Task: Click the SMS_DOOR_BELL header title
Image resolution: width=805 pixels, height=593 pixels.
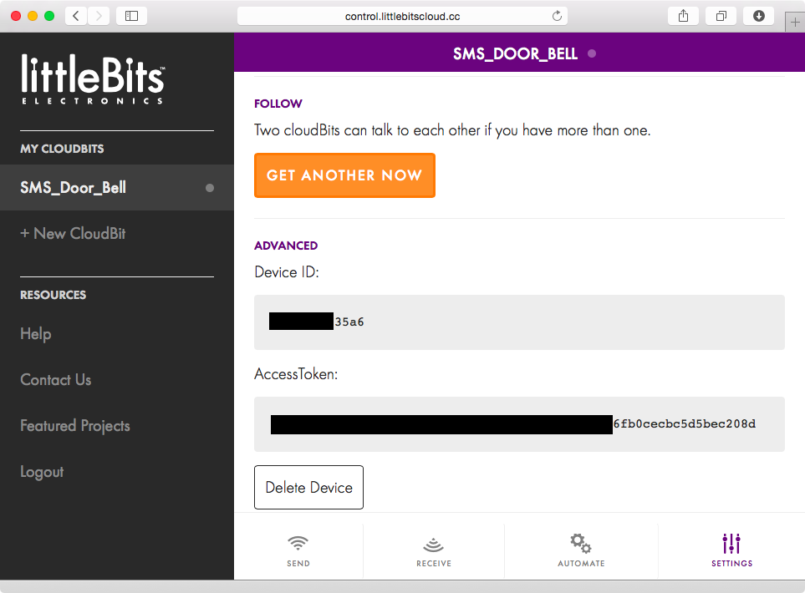Action: [515, 53]
